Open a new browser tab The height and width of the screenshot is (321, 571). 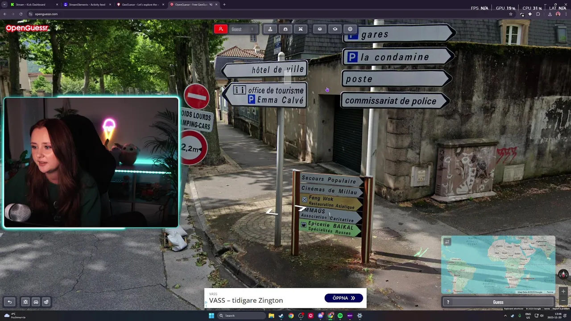pyautogui.click(x=224, y=4)
